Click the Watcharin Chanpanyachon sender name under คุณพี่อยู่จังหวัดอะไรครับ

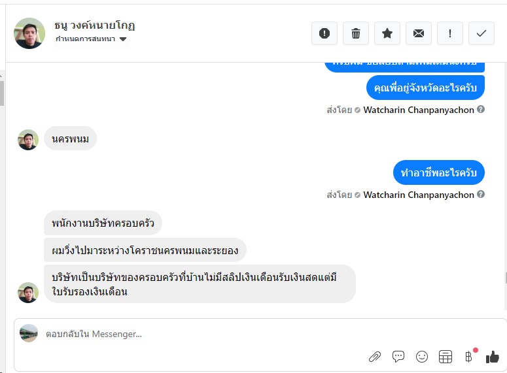pyautogui.click(x=419, y=110)
